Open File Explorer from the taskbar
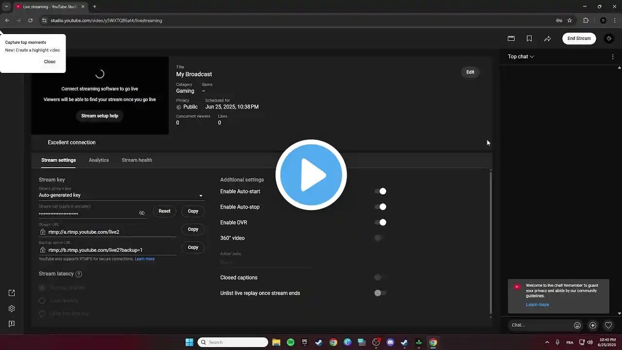The width and height of the screenshot is (622, 350). 276,342
